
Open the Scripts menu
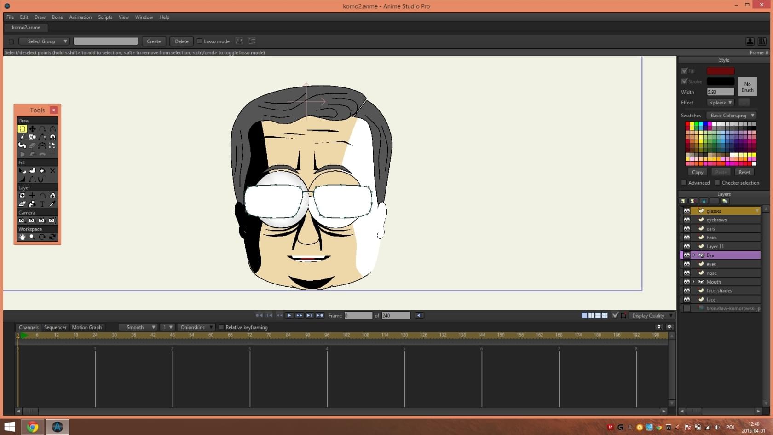[105, 17]
